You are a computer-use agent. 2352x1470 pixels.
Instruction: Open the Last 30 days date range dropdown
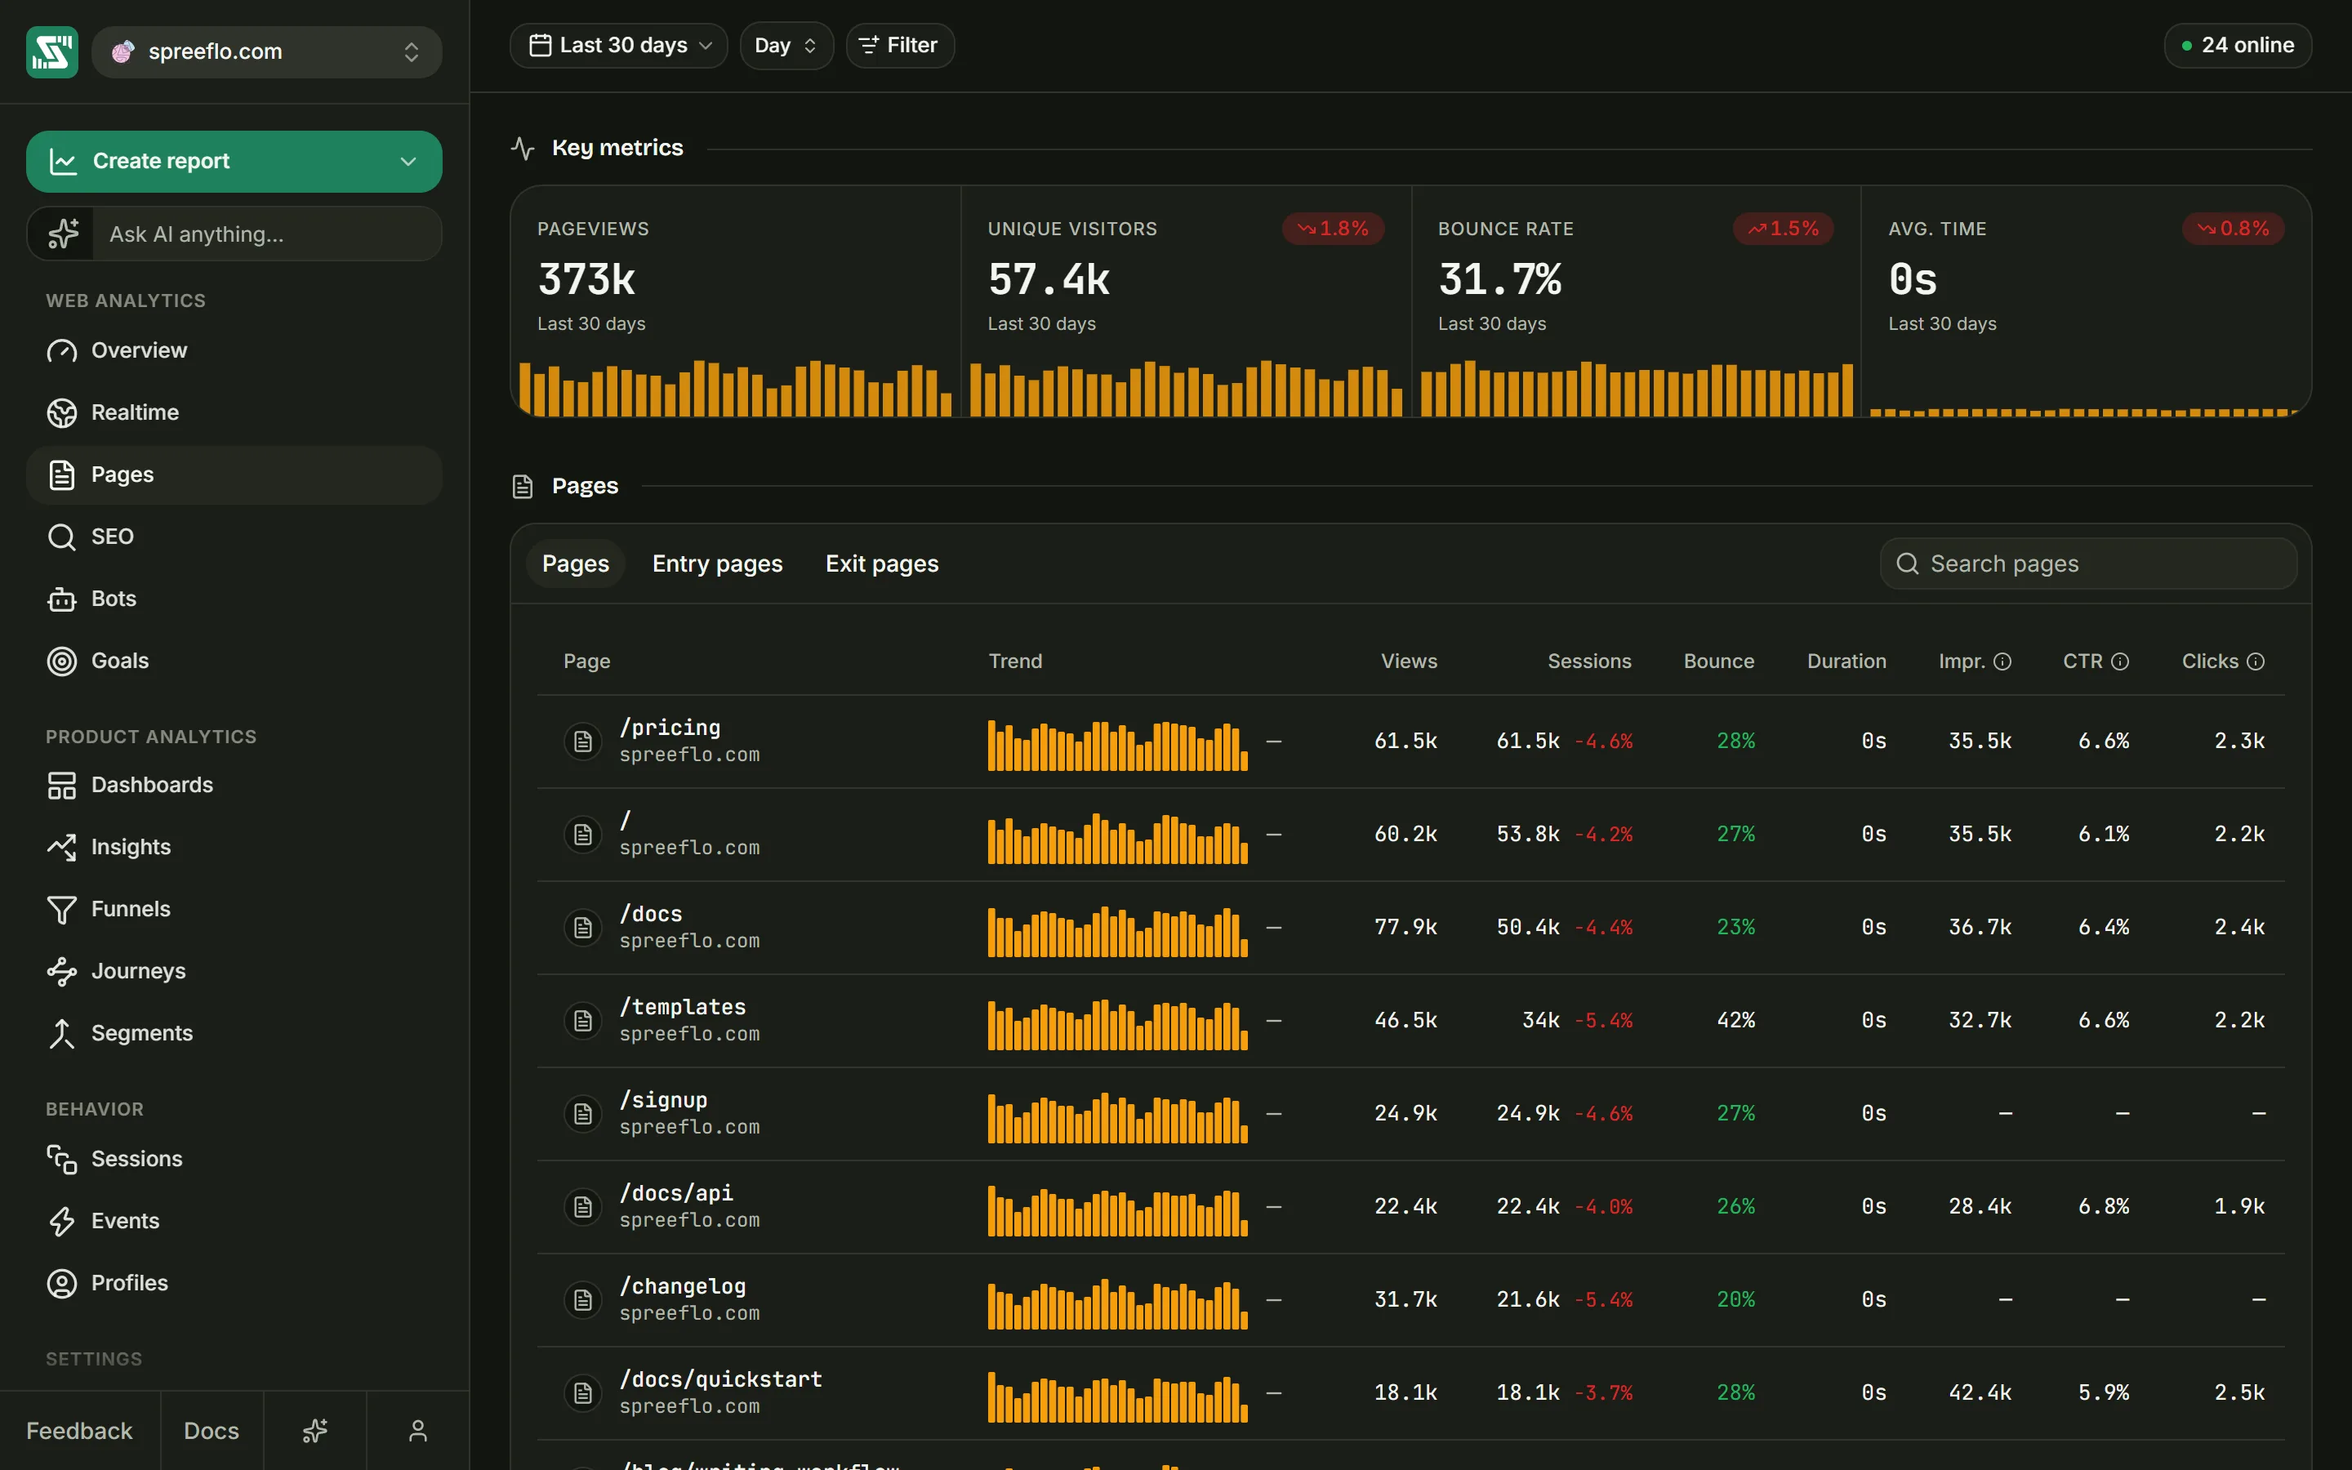coord(619,46)
